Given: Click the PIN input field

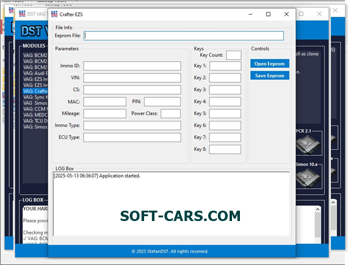Looking at the screenshot, I should (x=162, y=101).
